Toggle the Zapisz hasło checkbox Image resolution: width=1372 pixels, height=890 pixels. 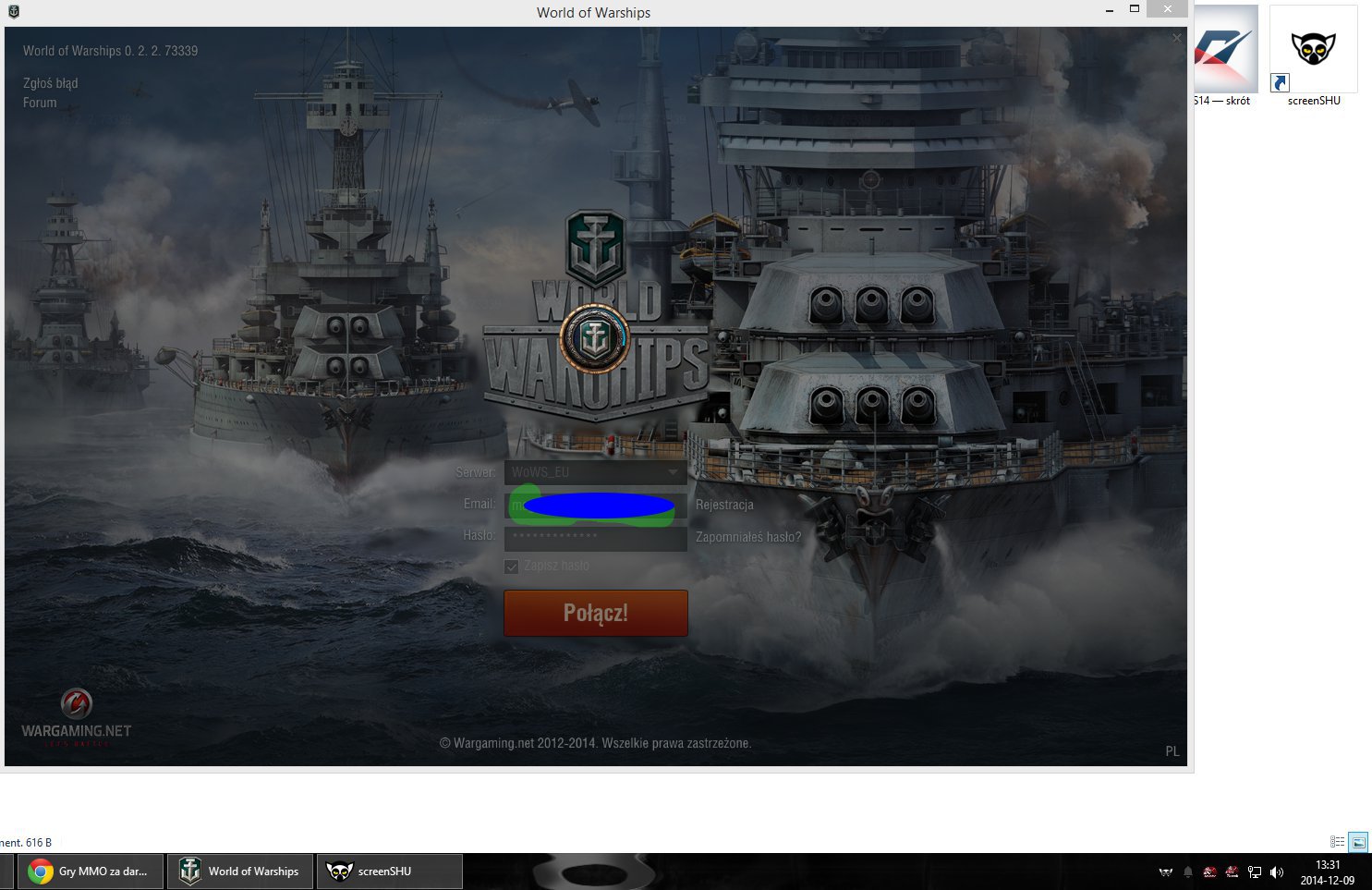coord(512,566)
